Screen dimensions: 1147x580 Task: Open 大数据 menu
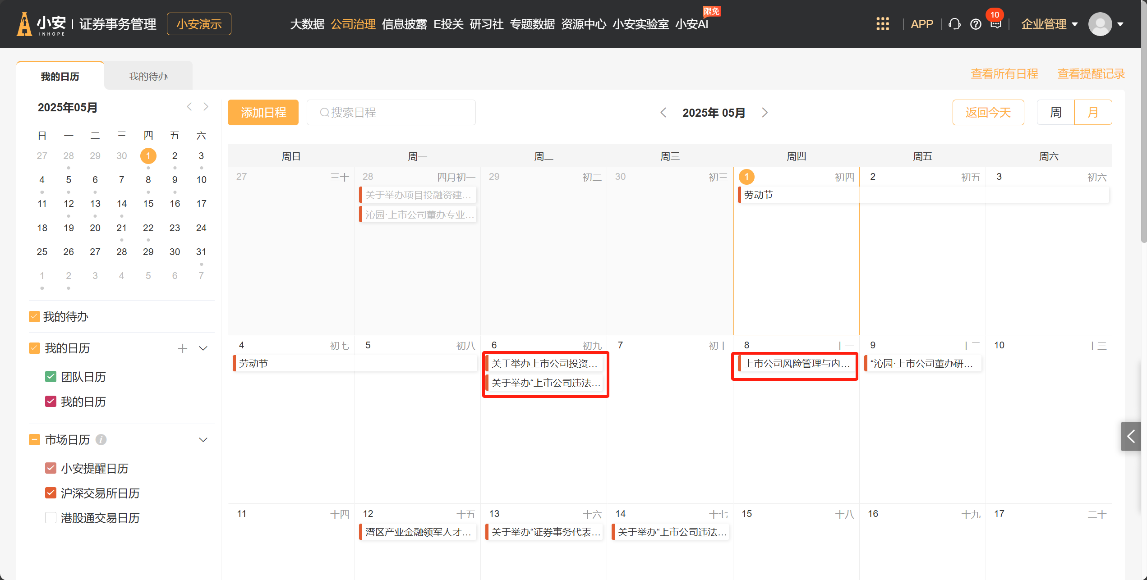(307, 24)
